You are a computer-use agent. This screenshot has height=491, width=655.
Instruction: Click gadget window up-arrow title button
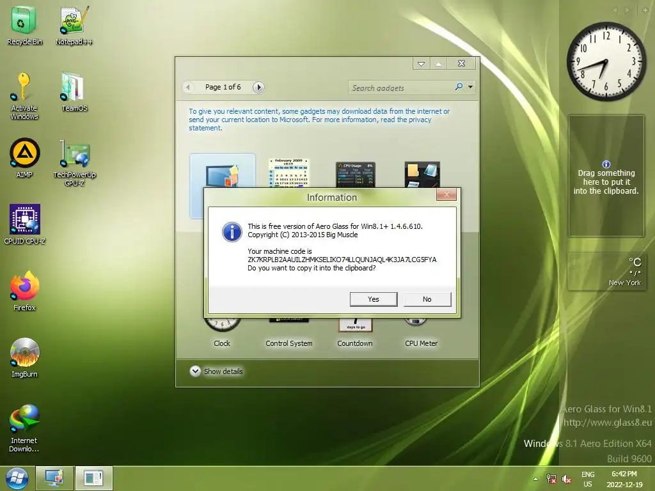pos(438,64)
